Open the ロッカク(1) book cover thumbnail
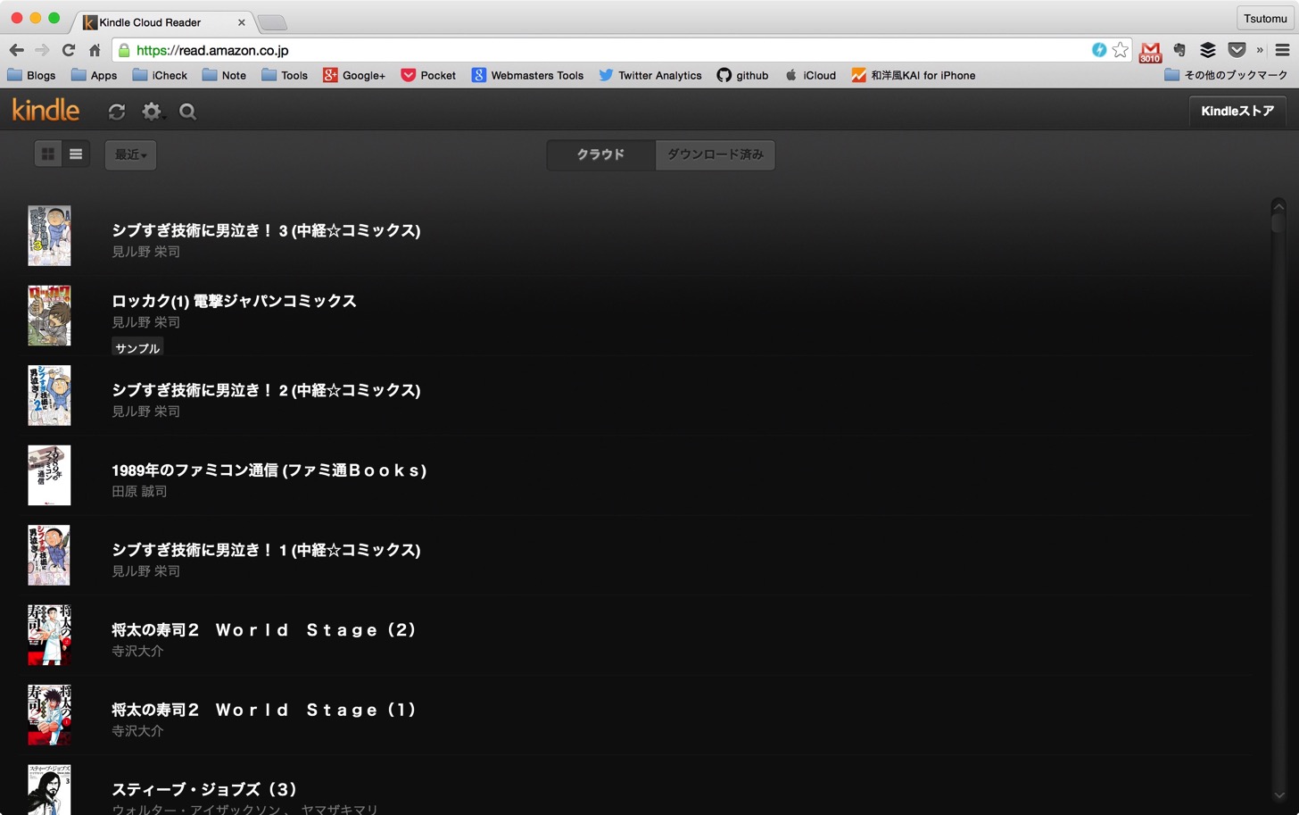The image size is (1299, 815). click(49, 316)
